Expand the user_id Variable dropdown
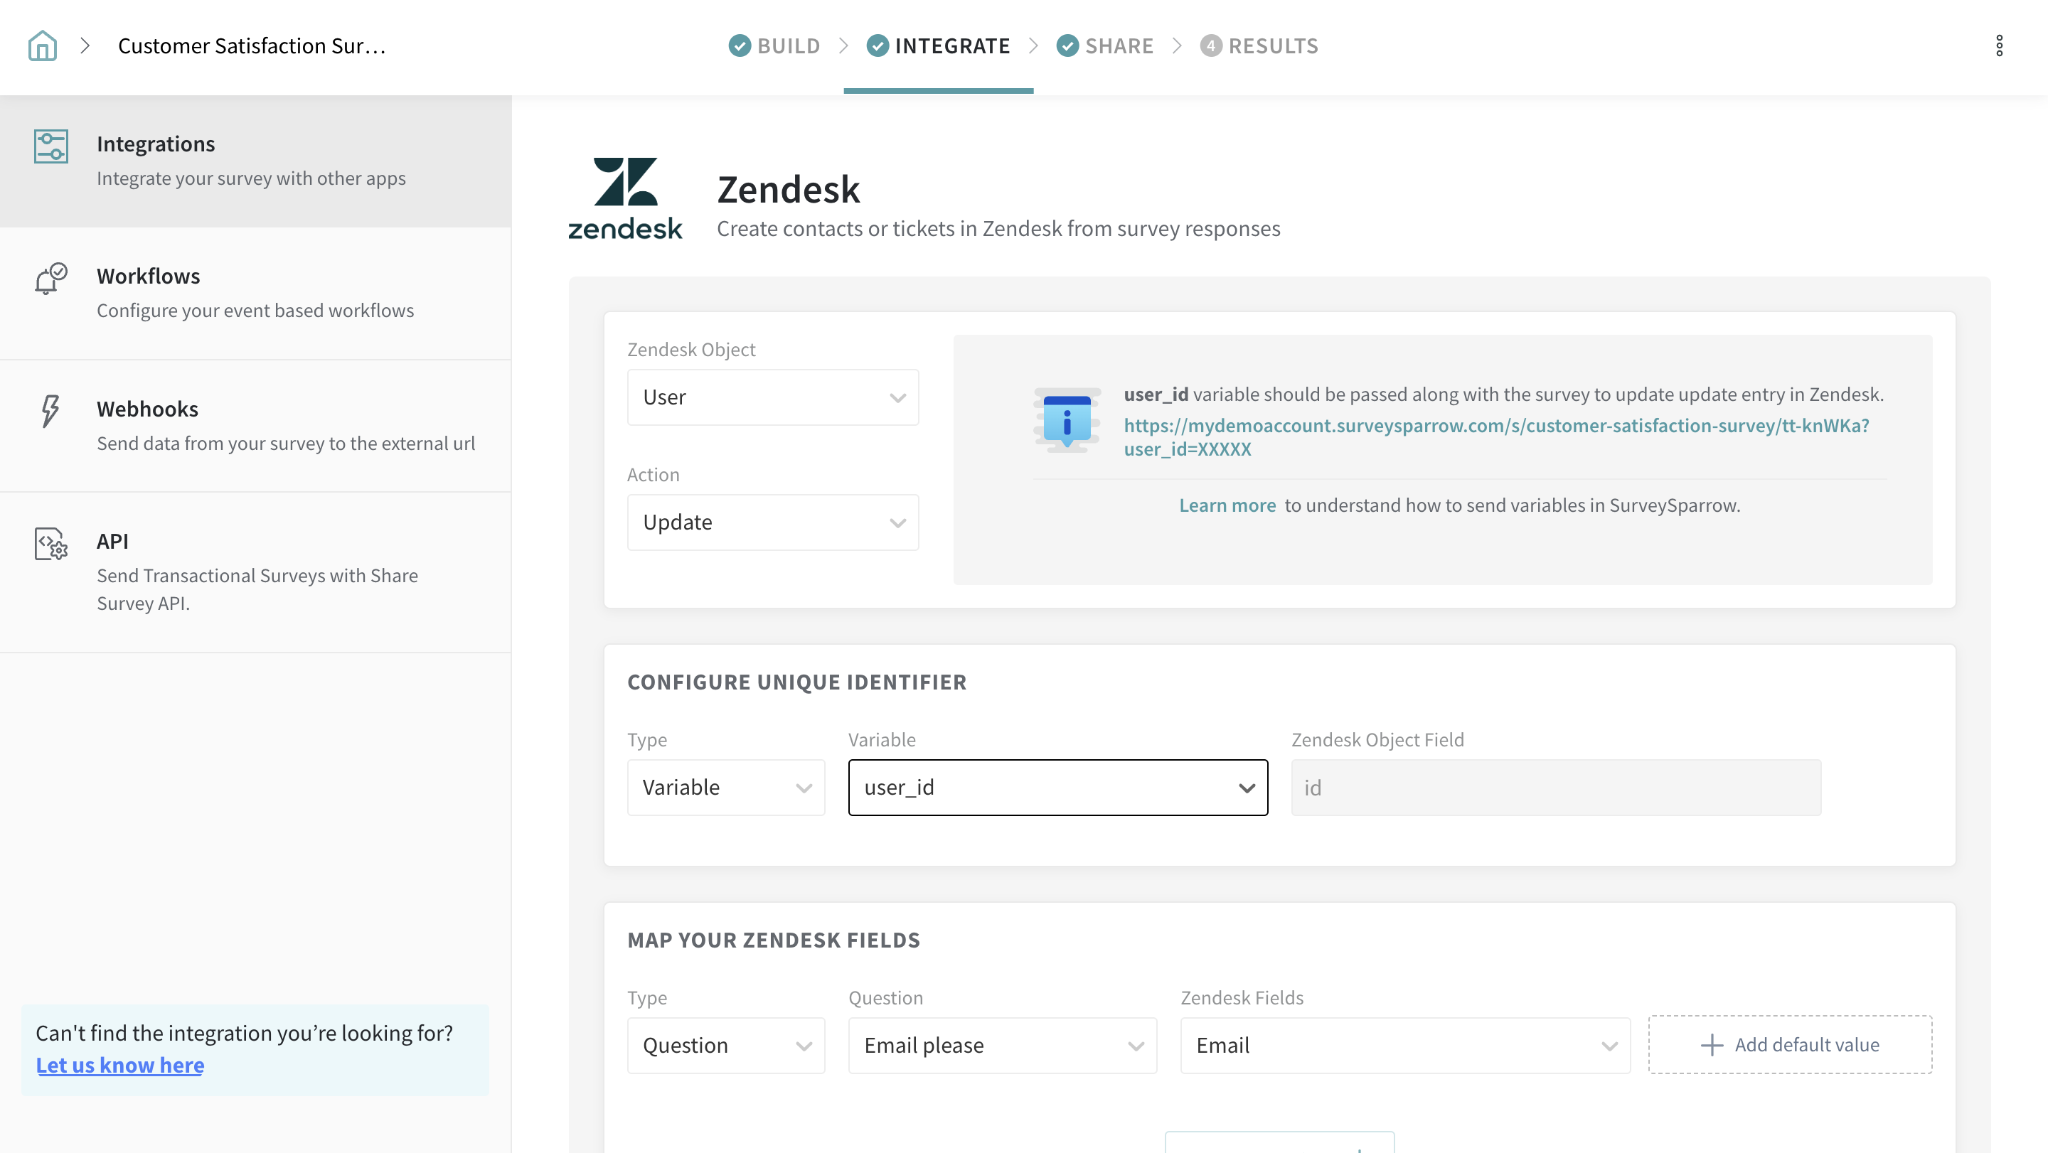This screenshot has width=2048, height=1153. [x=1057, y=787]
